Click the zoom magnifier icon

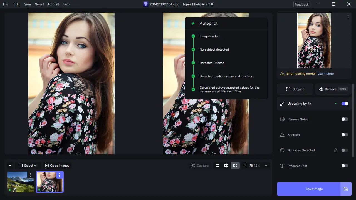tap(245, 166)
